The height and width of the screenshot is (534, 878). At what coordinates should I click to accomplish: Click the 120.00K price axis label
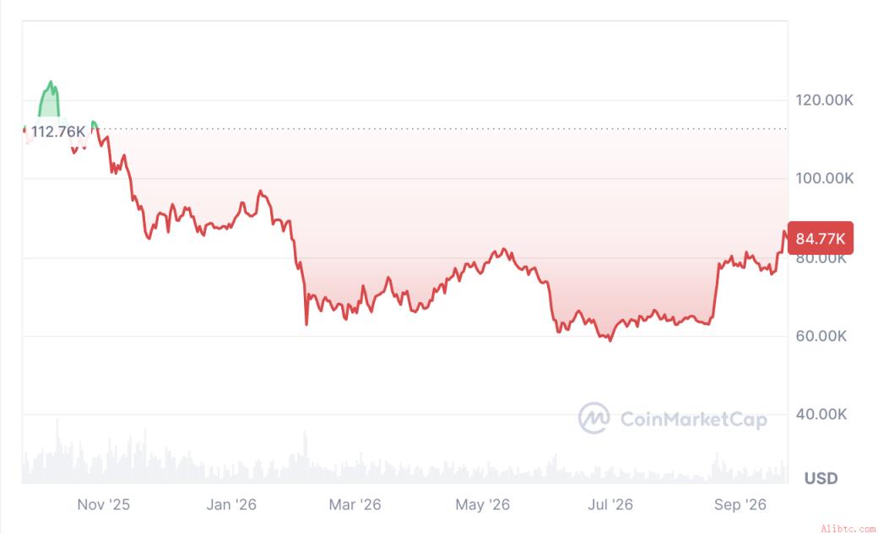coord(824,100)
